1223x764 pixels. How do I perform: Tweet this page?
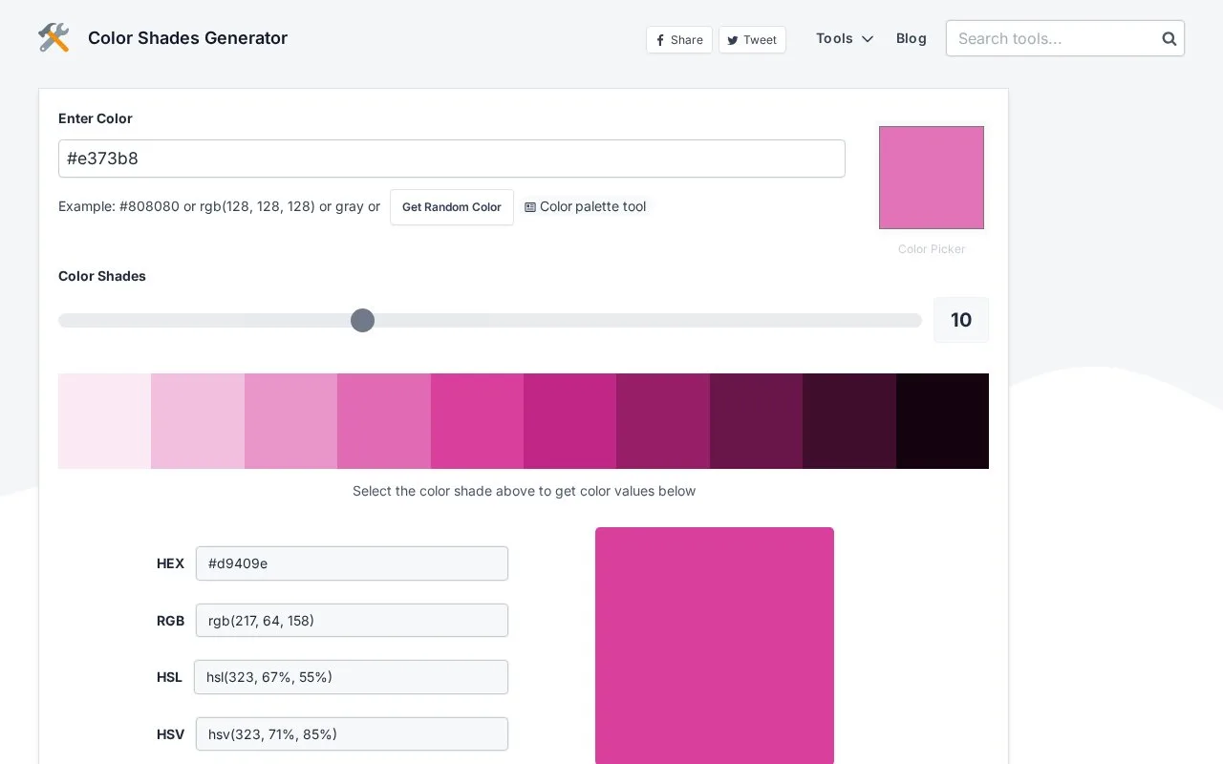coord(752,40)
